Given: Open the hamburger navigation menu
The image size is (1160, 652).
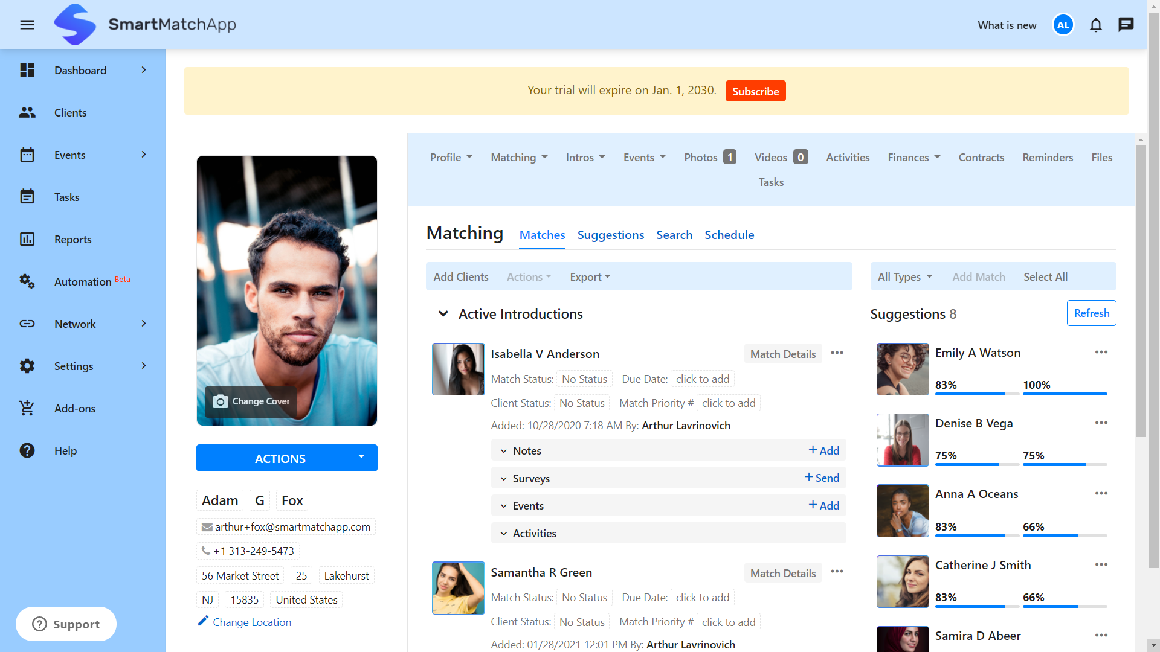Looking at the screenshot, I should [27, 25].
